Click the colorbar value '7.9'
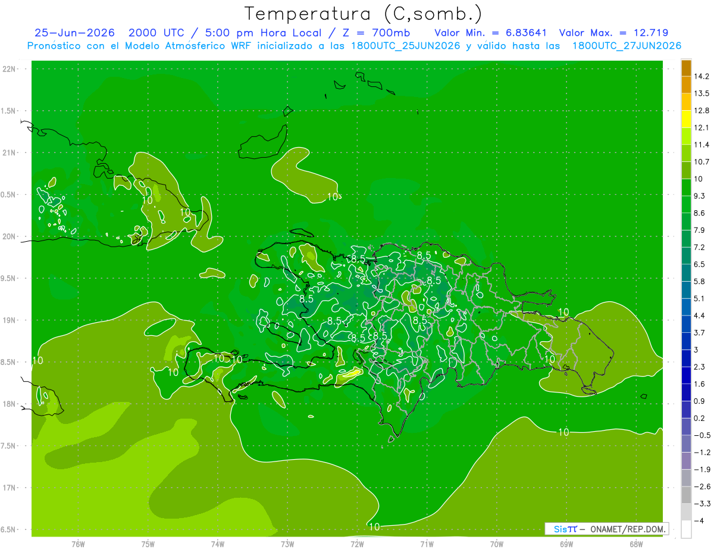This screenshot has width=714, height=552. (x=700, y=230)
